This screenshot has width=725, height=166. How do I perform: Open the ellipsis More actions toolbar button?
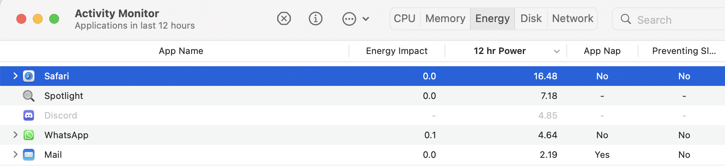click(349, 19)
